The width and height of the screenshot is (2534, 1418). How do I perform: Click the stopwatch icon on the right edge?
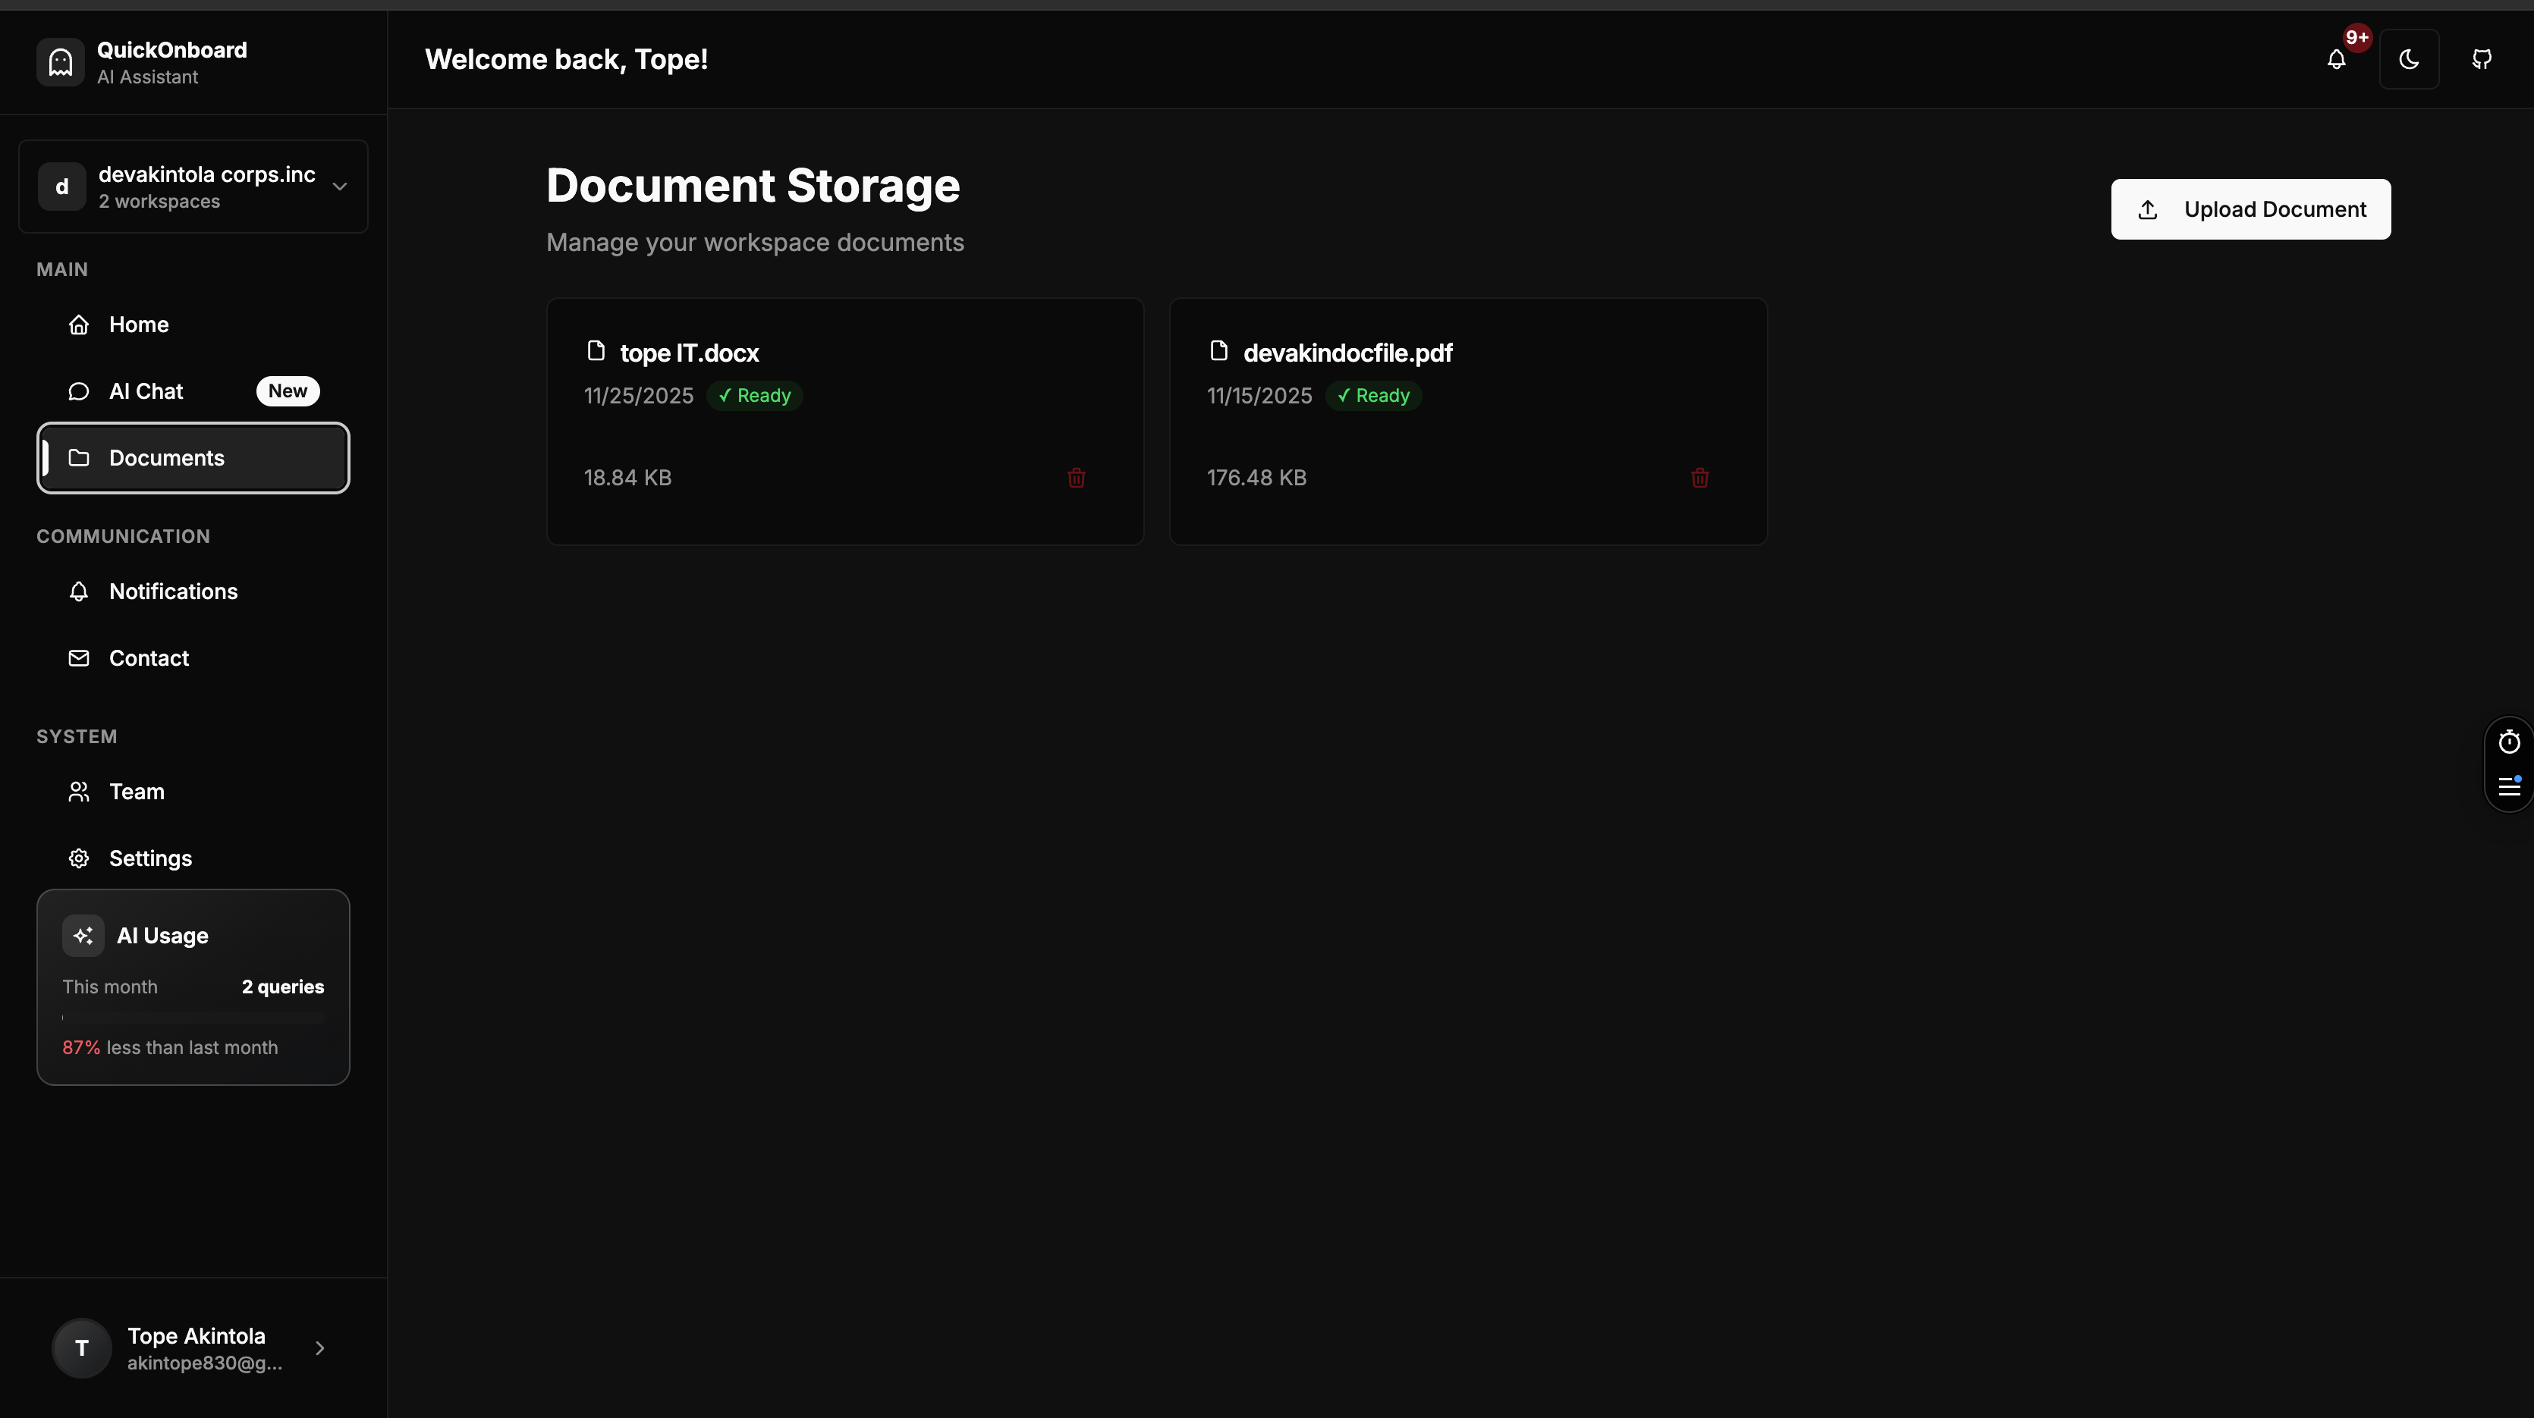point(2510,742)
